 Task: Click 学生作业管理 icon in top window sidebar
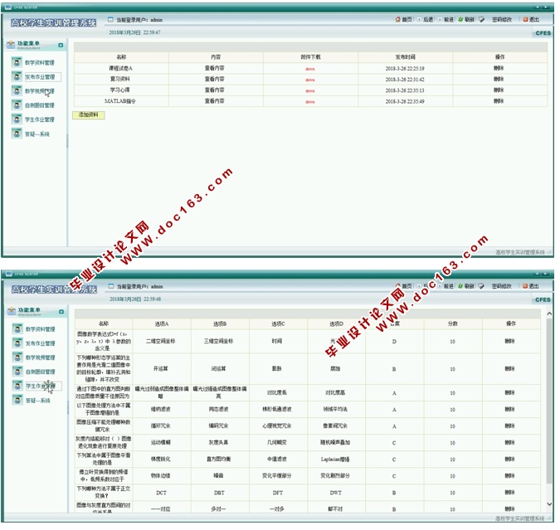[x=17, y=119]
